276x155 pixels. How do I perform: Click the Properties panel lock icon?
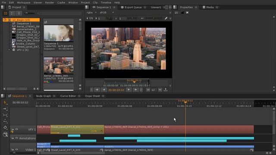[182, 12]
